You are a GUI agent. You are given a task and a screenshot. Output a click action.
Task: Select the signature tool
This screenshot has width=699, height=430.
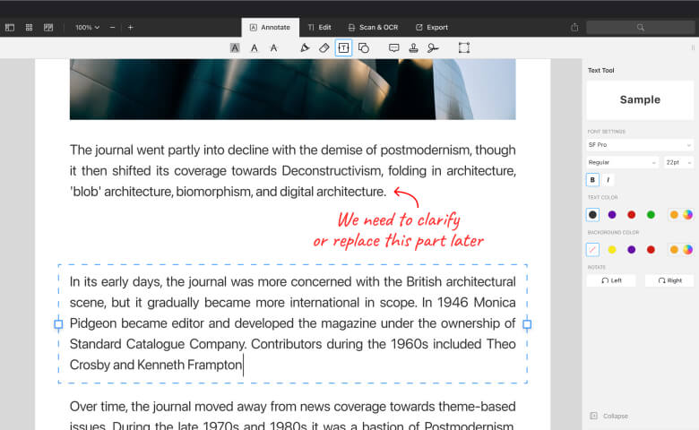[x=433, y=47]
